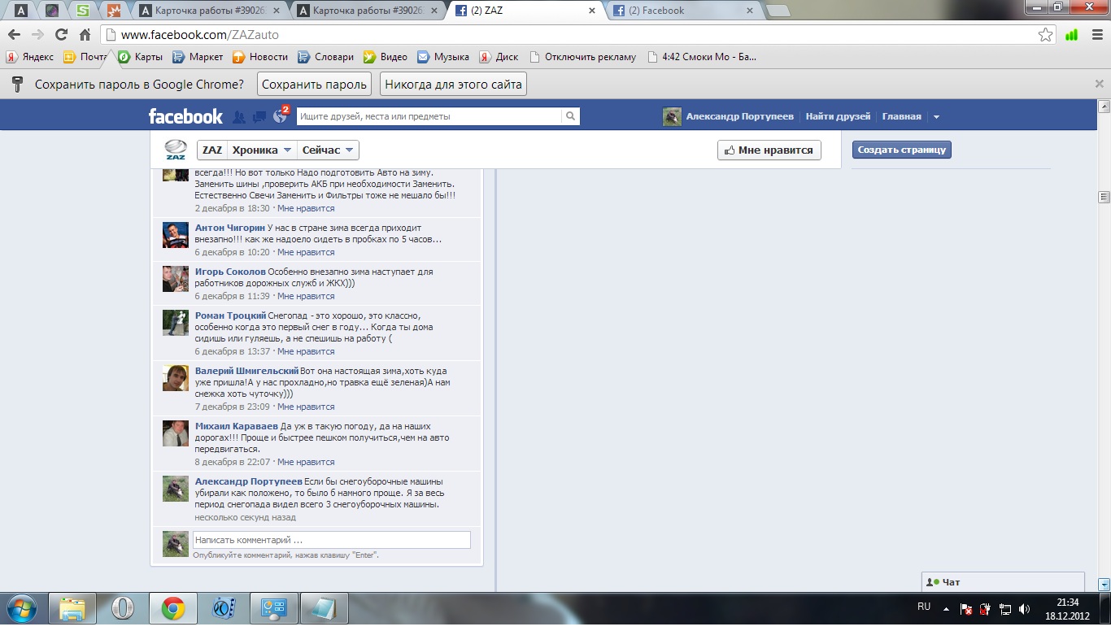Go to Главная in the Facebook bar
Screen dimensions: 1111x644
click(x=902, y=116)
